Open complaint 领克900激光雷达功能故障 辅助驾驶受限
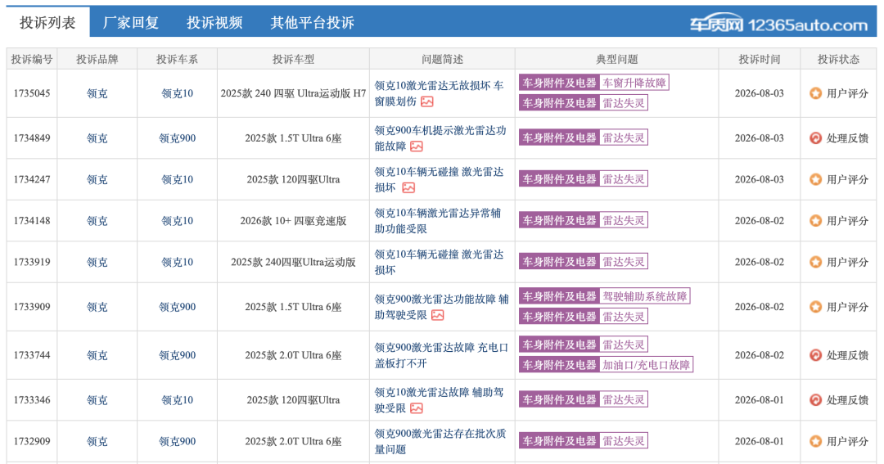884x464 pixels. click(x=441, y=307)
